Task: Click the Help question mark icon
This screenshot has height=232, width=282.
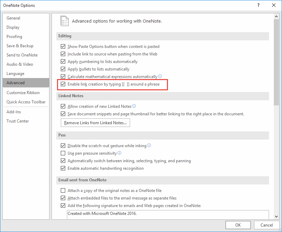Action: tap(258, 5)
